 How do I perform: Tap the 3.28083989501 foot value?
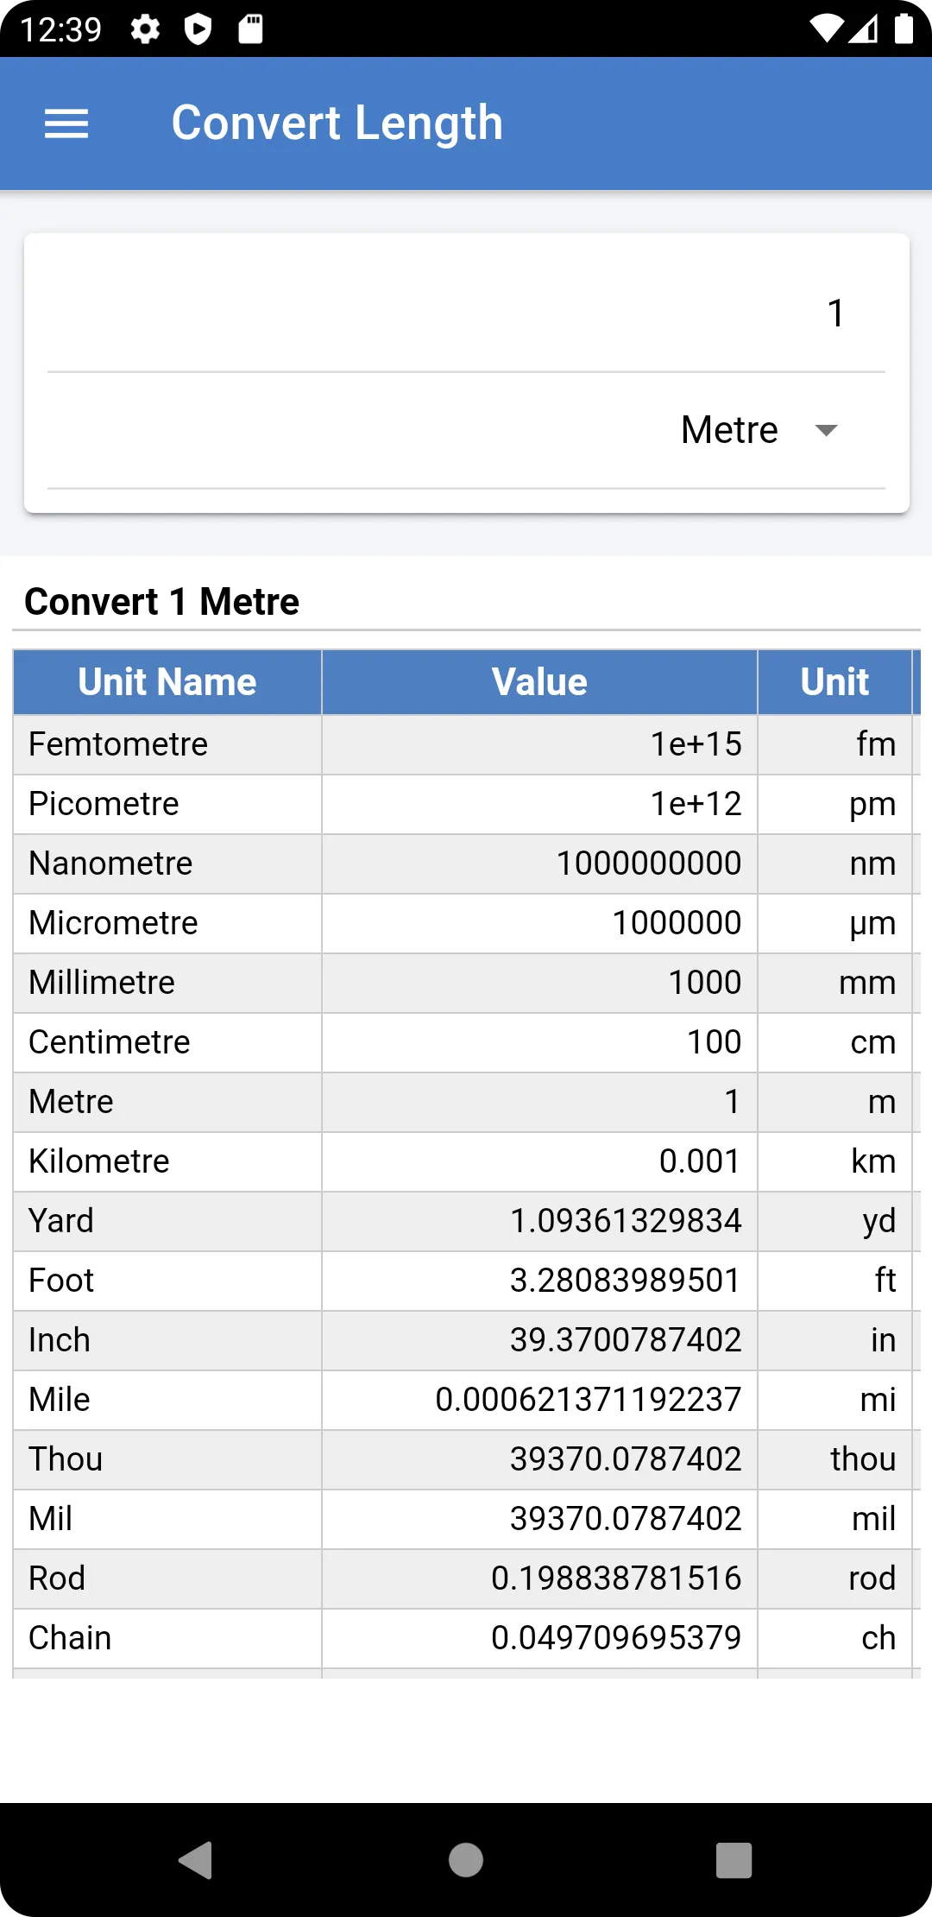(x=626, y=1281)
